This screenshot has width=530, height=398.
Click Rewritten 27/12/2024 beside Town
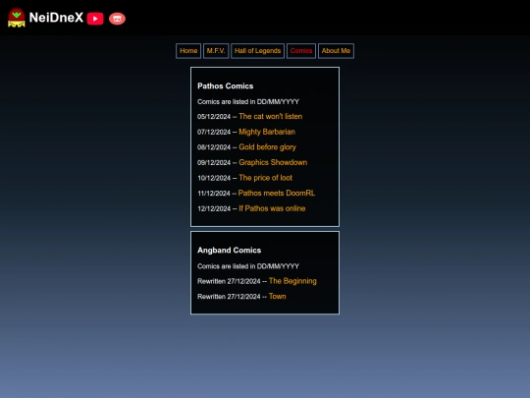(x=229, y=297)
